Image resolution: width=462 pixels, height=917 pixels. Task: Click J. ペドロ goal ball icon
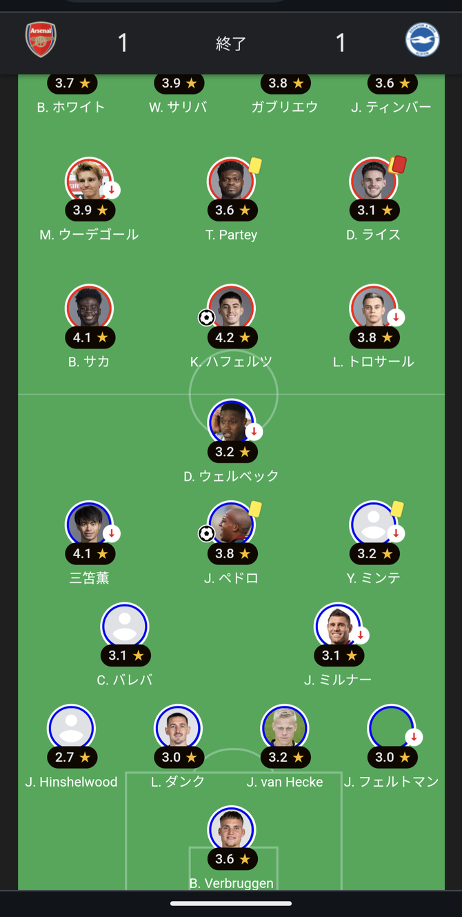coord(206,533)
